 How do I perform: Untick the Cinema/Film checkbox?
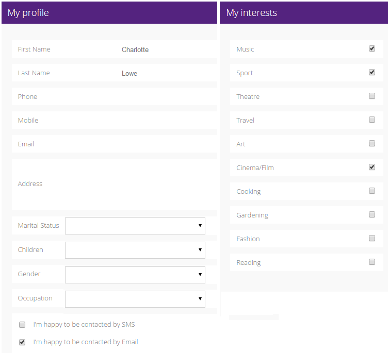tap(372, 167)
